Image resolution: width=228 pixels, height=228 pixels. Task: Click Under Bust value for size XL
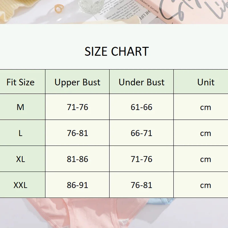141,159
